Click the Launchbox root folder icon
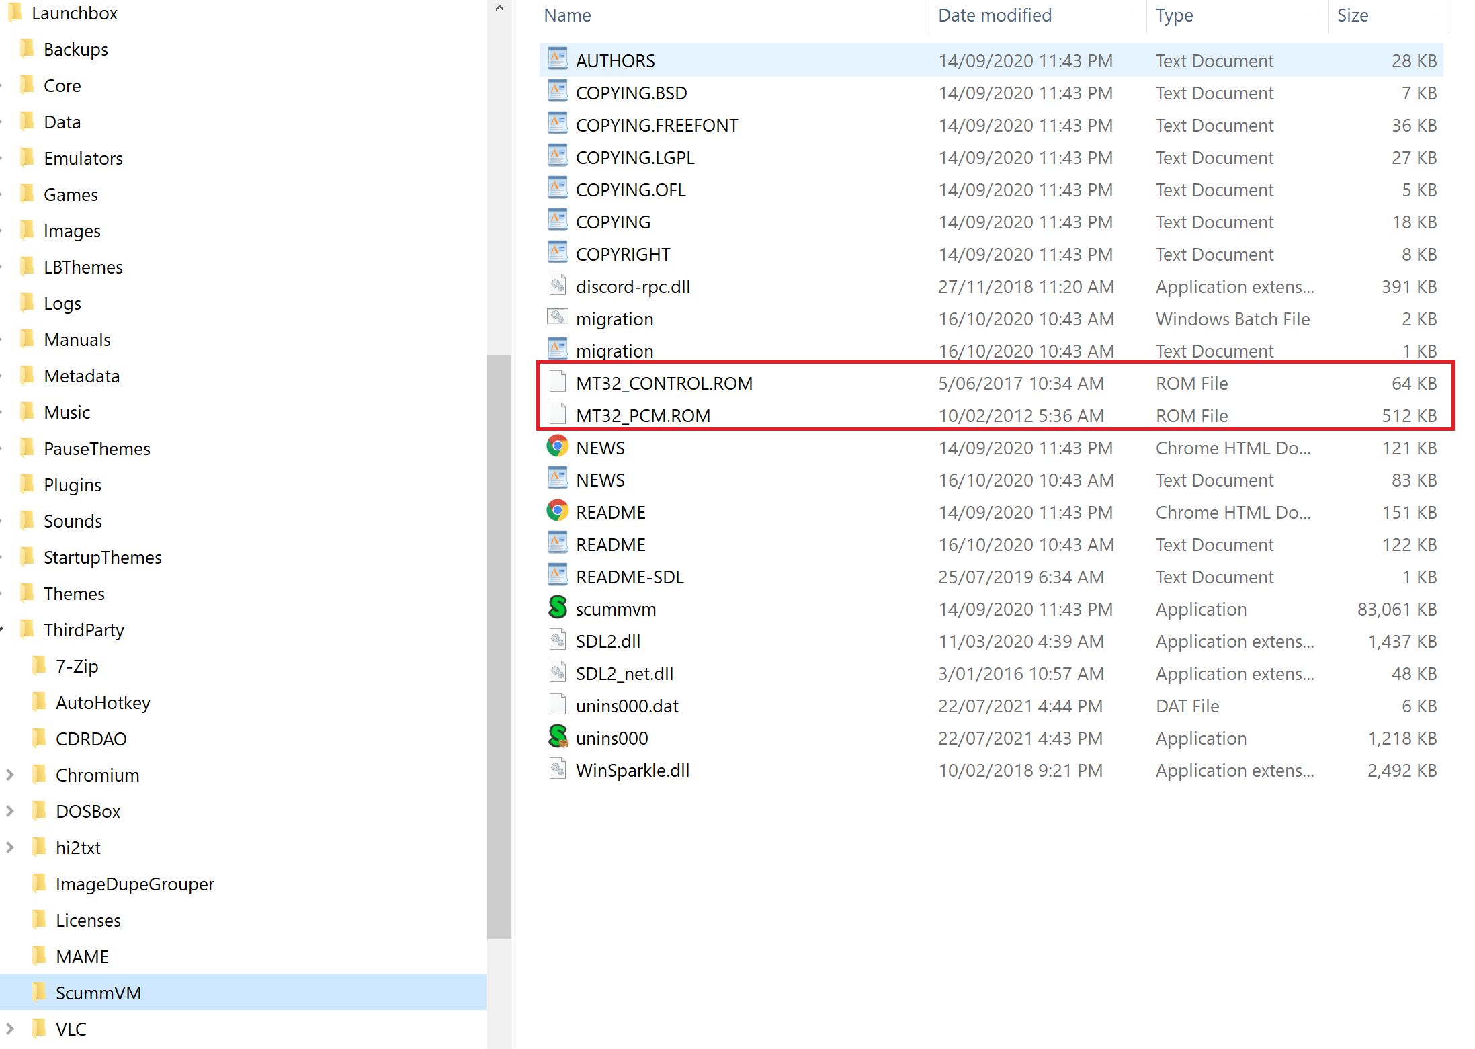Viewport: 1475px width, 1049px height. [x=15, y=12]
